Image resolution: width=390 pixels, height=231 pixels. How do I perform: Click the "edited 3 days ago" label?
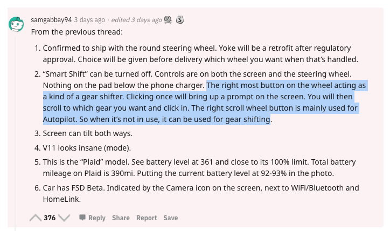point(136,20)
